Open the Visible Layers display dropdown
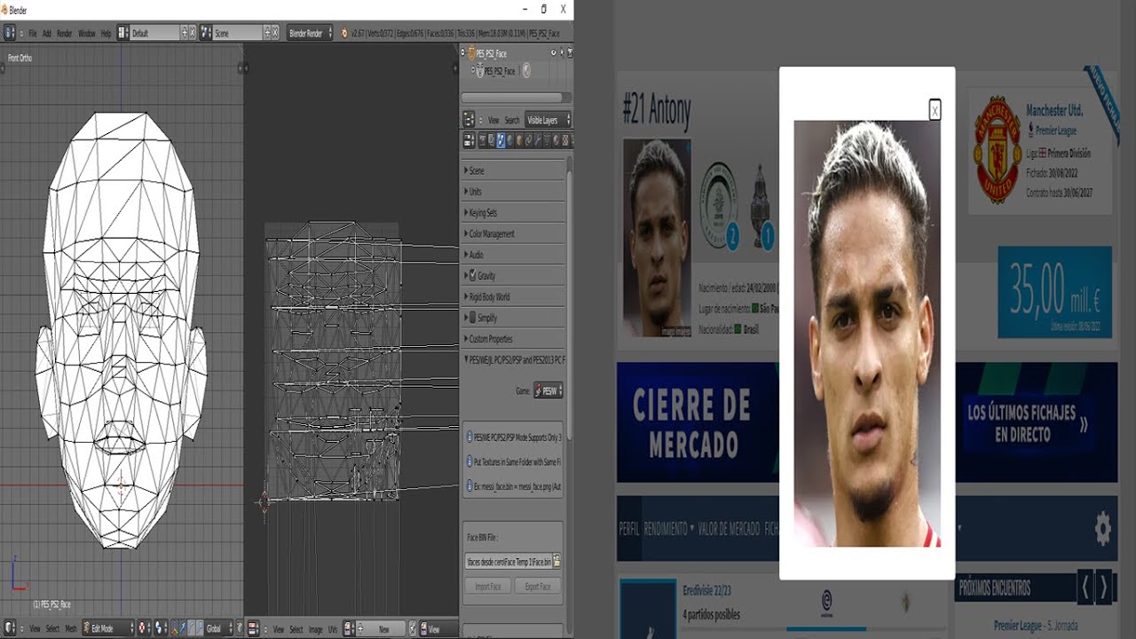1136x639 pixels. 548,120
